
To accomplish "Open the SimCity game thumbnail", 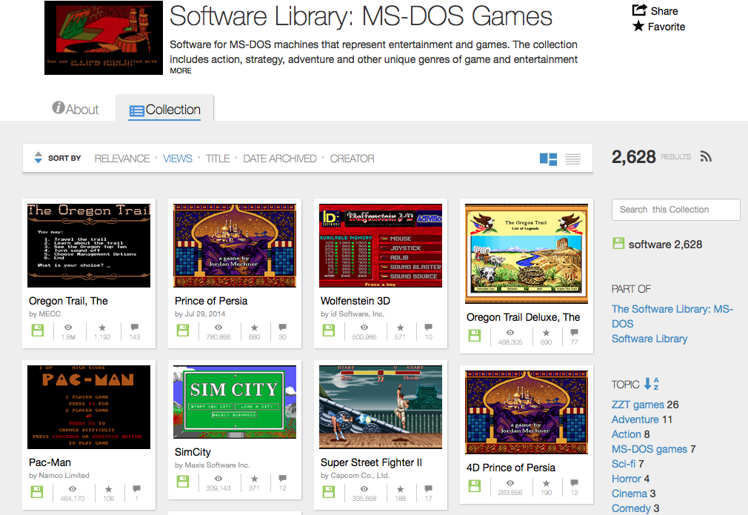I will (x=235, y=402).
